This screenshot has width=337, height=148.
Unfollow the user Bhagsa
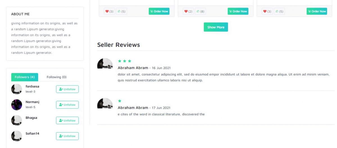pyautogui.click(x=67, y=121)
